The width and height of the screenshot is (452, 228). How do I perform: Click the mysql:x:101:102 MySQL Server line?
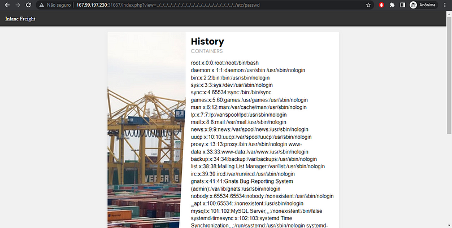pyautogui.click(x=257, y=211)
